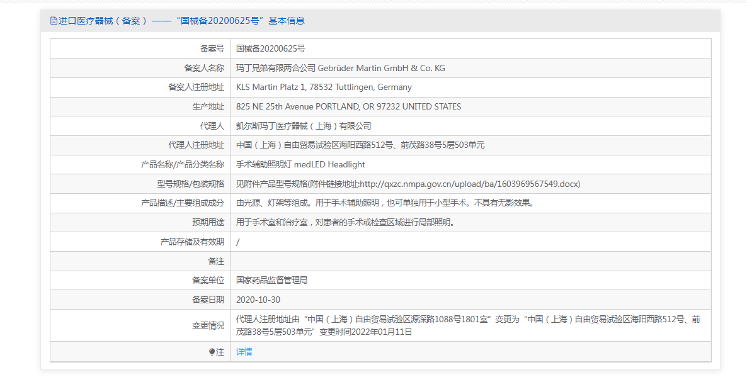The image size is (747, 382).
Task: Click the 变更情况 label
Action: point(208,325)
